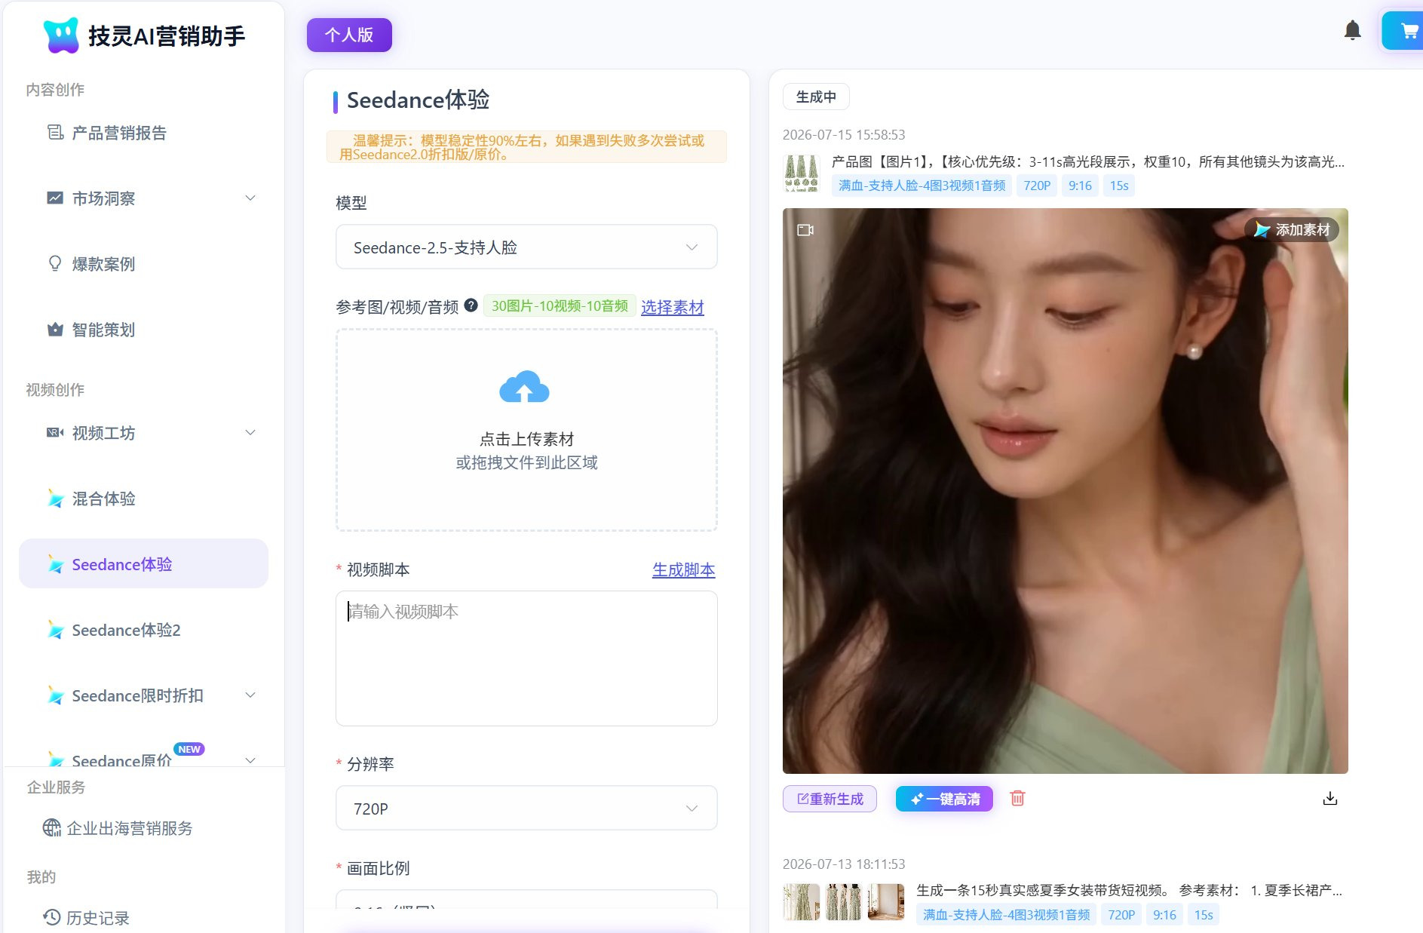Viewport: 1423px width, 933px height.
Task: Click the 添加素材 button on preview
Action: pos(1292,229)
